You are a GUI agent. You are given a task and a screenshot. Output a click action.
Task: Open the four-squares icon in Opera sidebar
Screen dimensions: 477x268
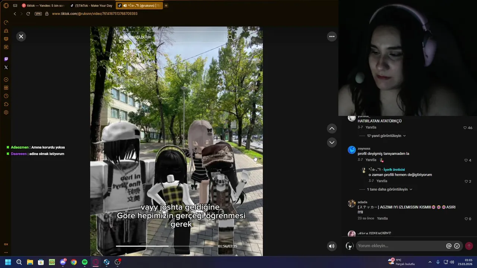tap(6, 88)
